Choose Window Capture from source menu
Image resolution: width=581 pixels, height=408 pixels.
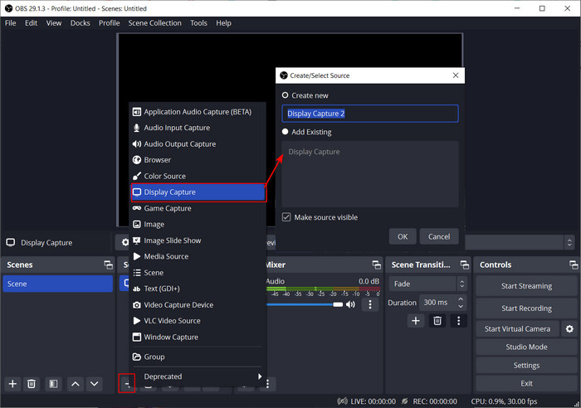[171, 337]
